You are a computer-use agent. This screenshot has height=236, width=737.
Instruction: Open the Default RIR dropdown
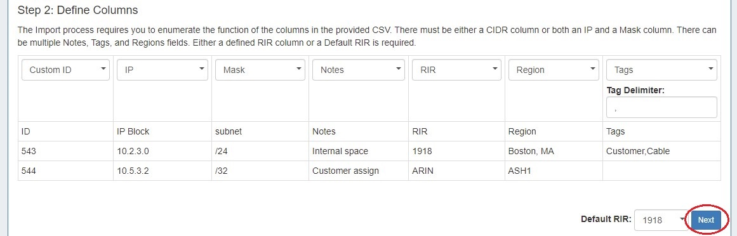tap(661, 220)
